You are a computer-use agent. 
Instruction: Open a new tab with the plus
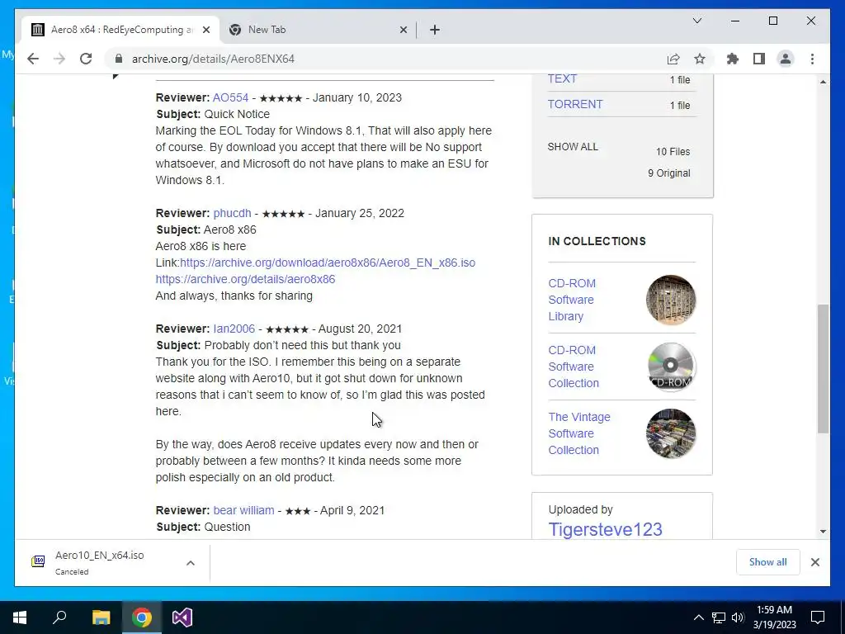(x=435, y=30)
